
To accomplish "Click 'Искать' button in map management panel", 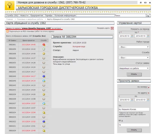I will (x=134, y=74).
